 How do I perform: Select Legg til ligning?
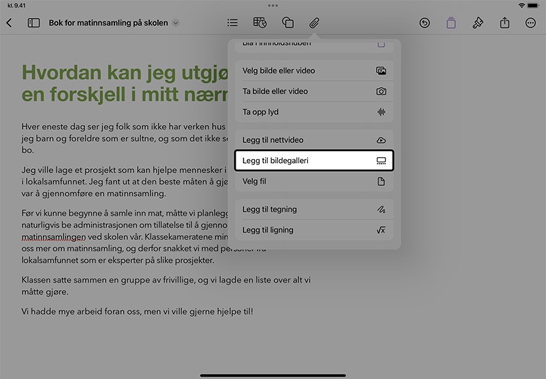tap(314, 230)
